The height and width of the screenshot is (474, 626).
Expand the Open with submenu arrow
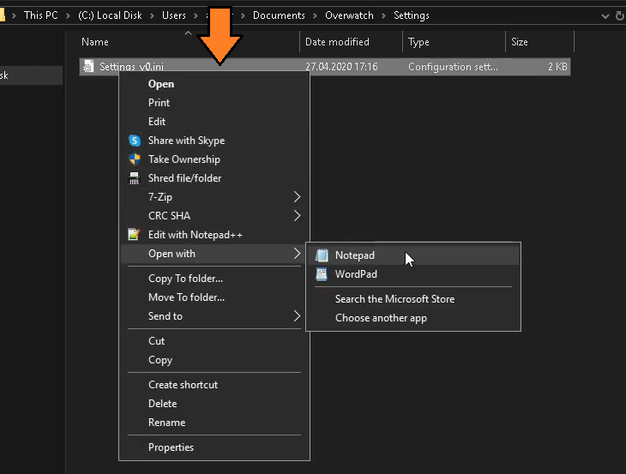coord(297,254)
